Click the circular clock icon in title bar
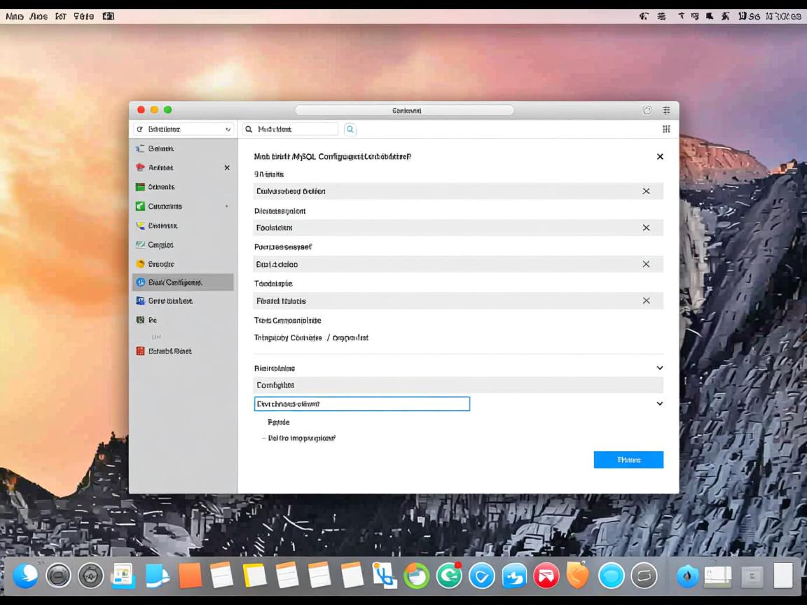The height and width of the screenshot is (605, 807). click(x=647, y=110)
